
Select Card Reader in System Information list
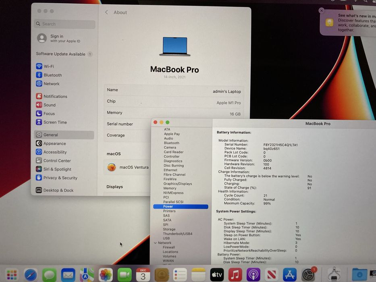pyautogui.click(x=174, y=152)
